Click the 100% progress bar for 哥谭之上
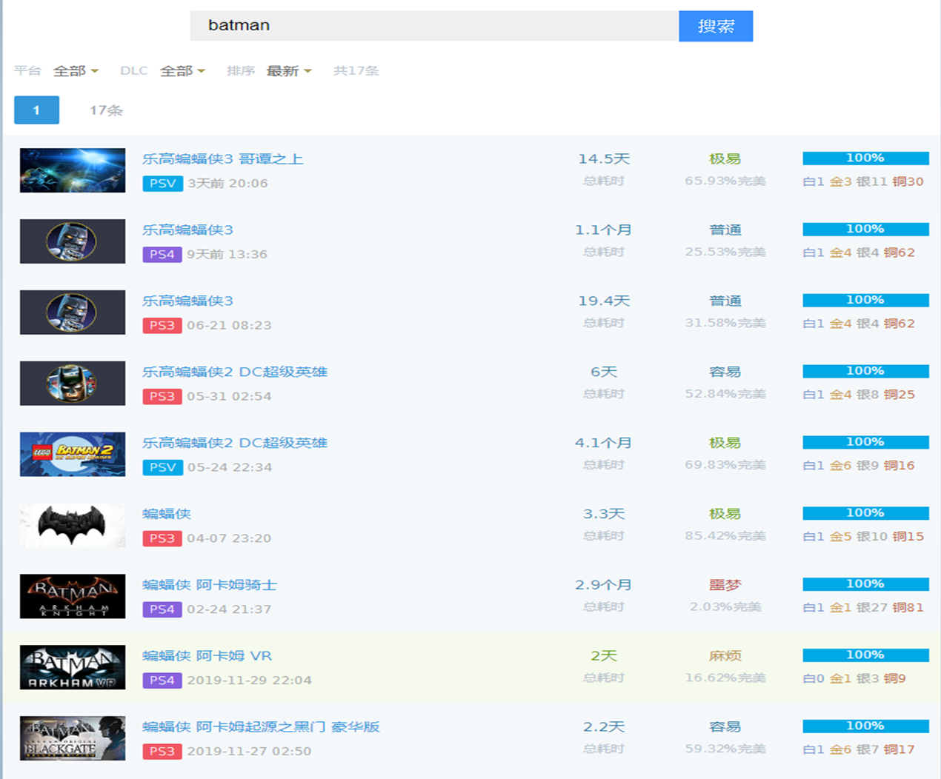941x779 pixels. (x=865, y=158)
